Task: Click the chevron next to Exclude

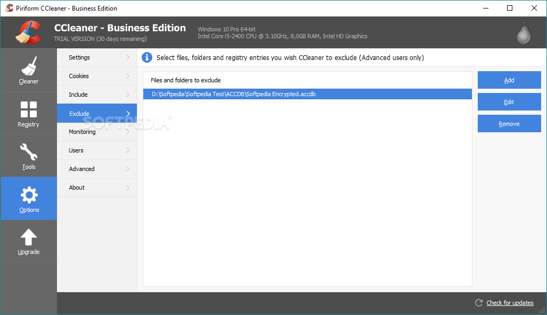Action: coord(128,114)
